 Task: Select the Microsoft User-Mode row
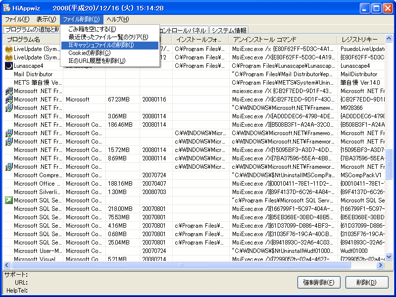tap(194, 251)
